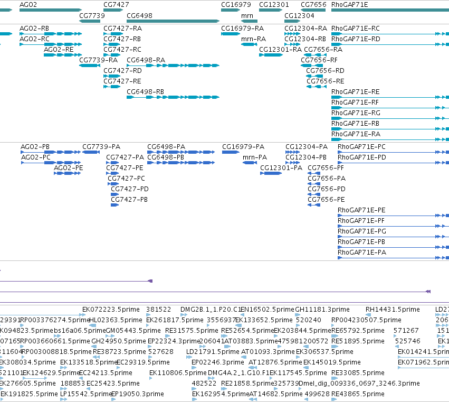Click protein CG6498-PA
Image resolution: width=449 pixels, height=402 pixels.
[166, 147]
